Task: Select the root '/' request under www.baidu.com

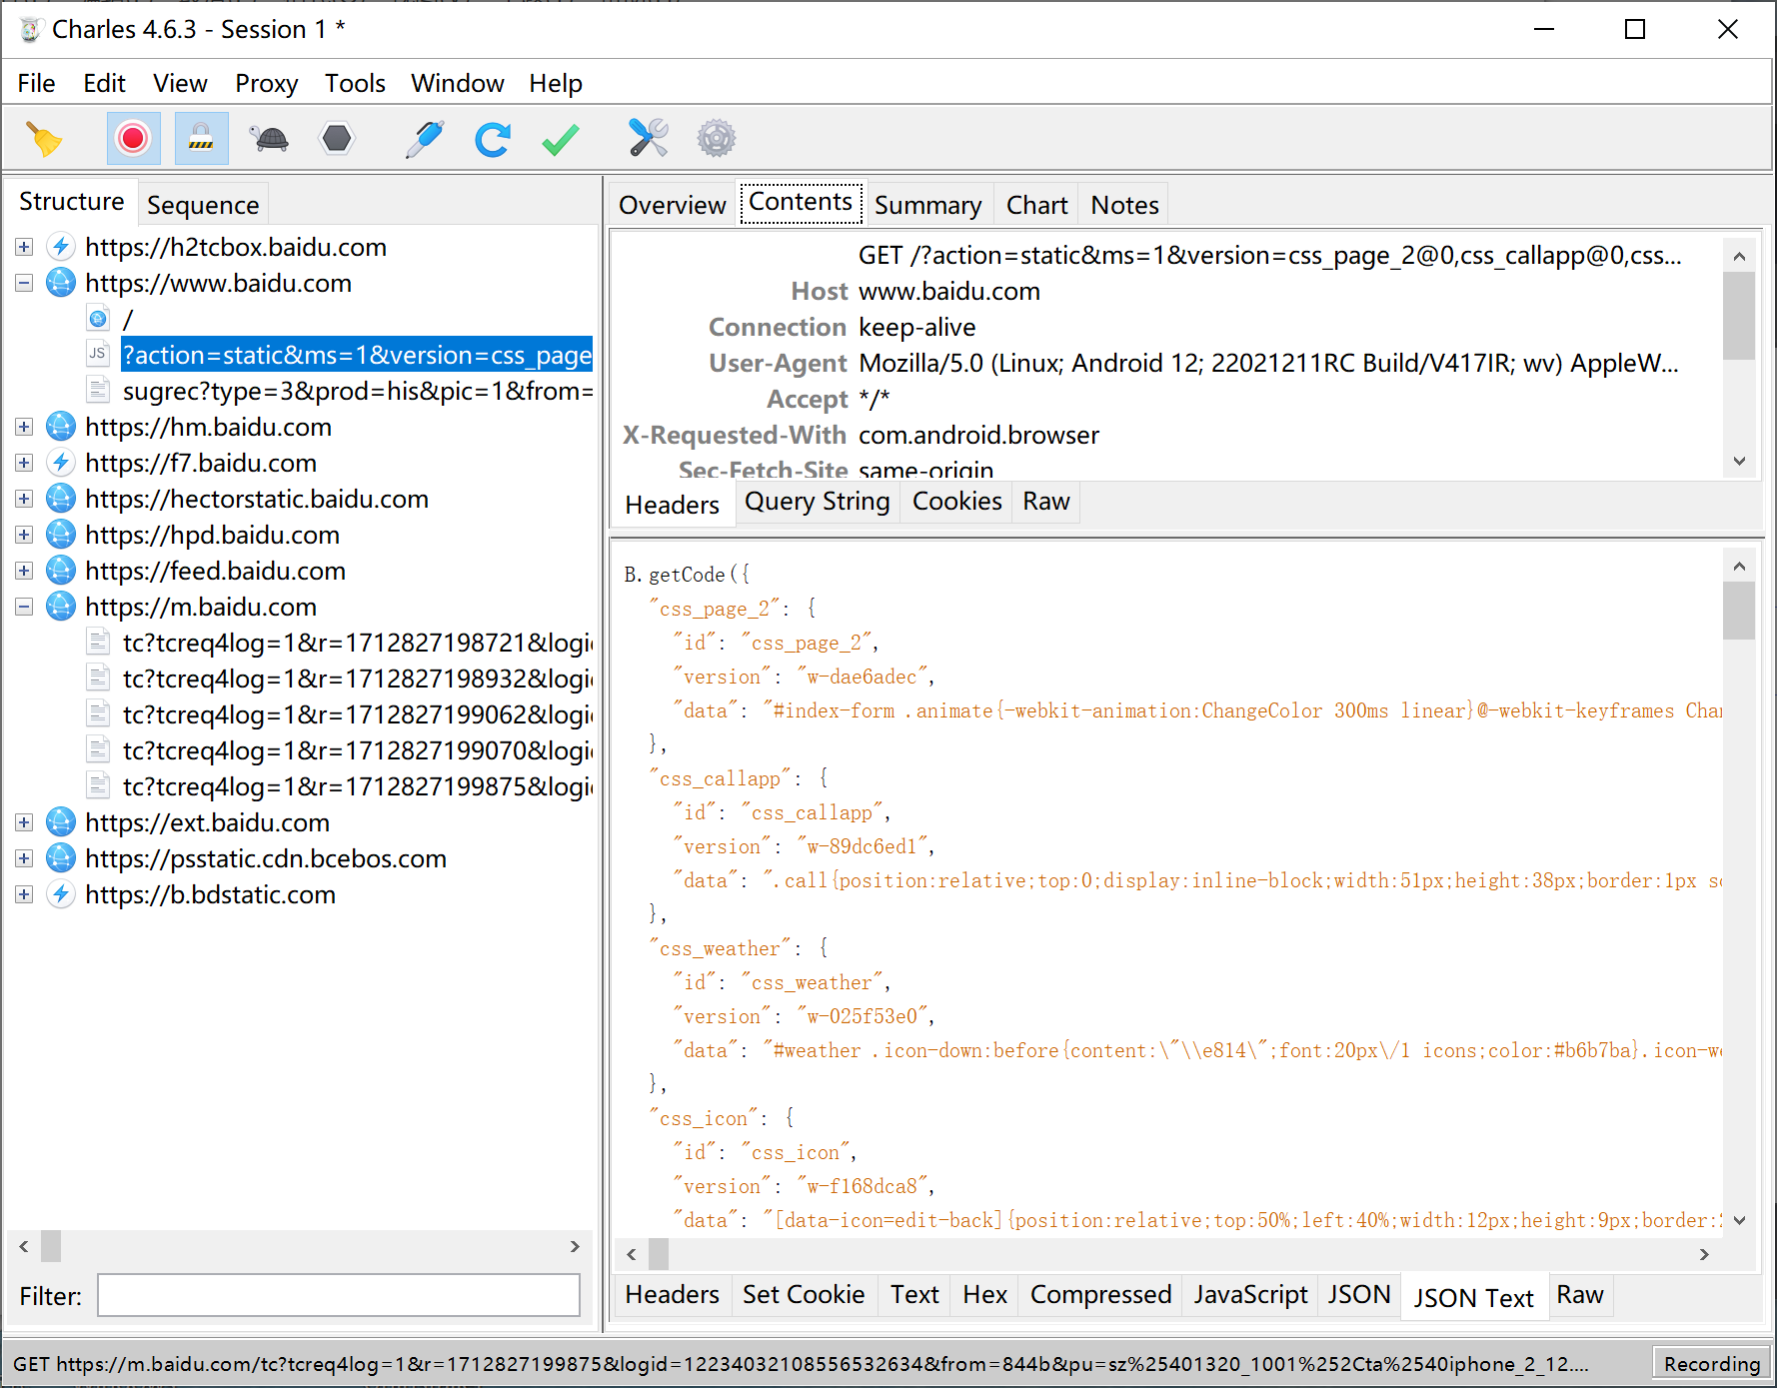Action: [128, 319]
